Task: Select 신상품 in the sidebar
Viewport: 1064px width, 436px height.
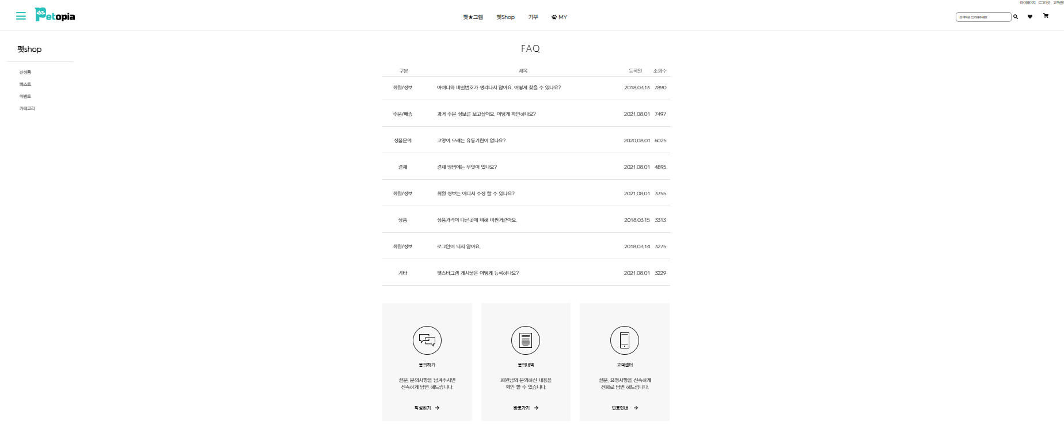Action: 25,73
